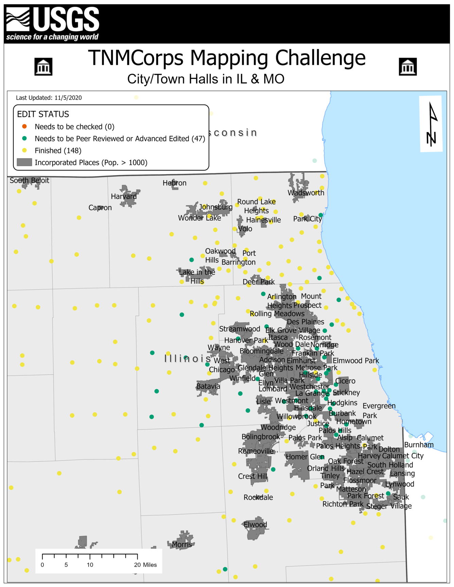Click the Johnsburg map label

click(x=216, y=207)
